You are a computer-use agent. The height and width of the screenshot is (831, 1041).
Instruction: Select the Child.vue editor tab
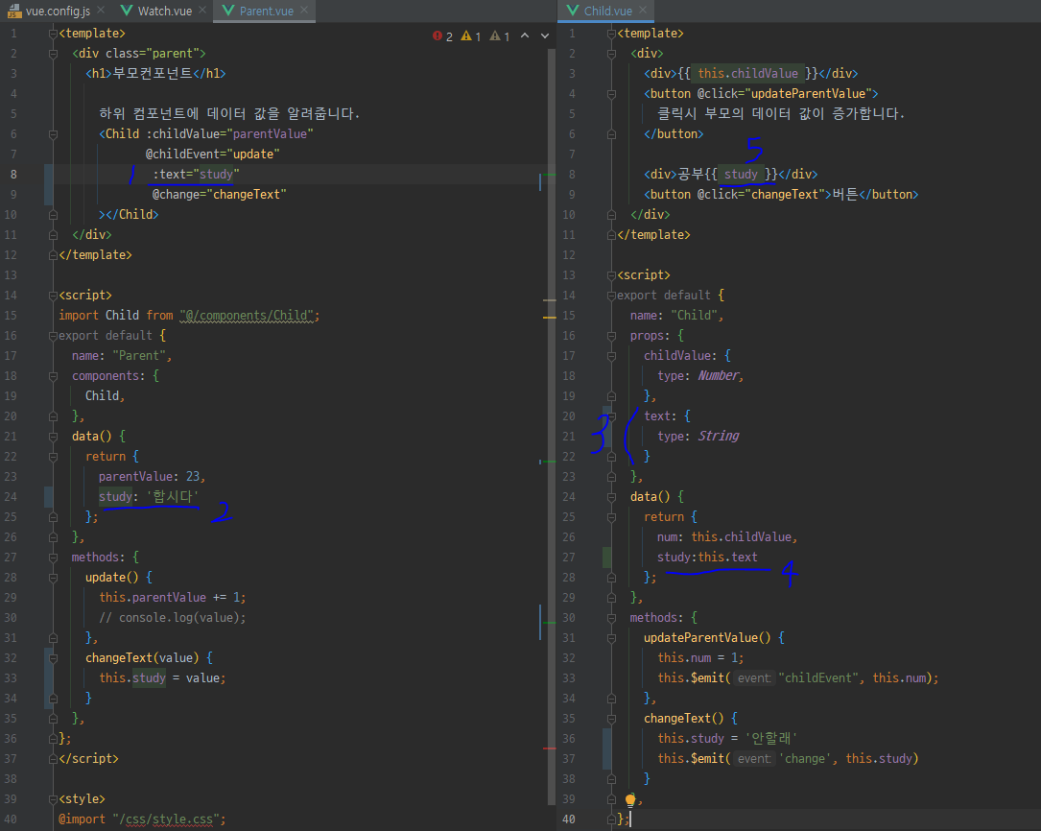(x=607, y=11)
